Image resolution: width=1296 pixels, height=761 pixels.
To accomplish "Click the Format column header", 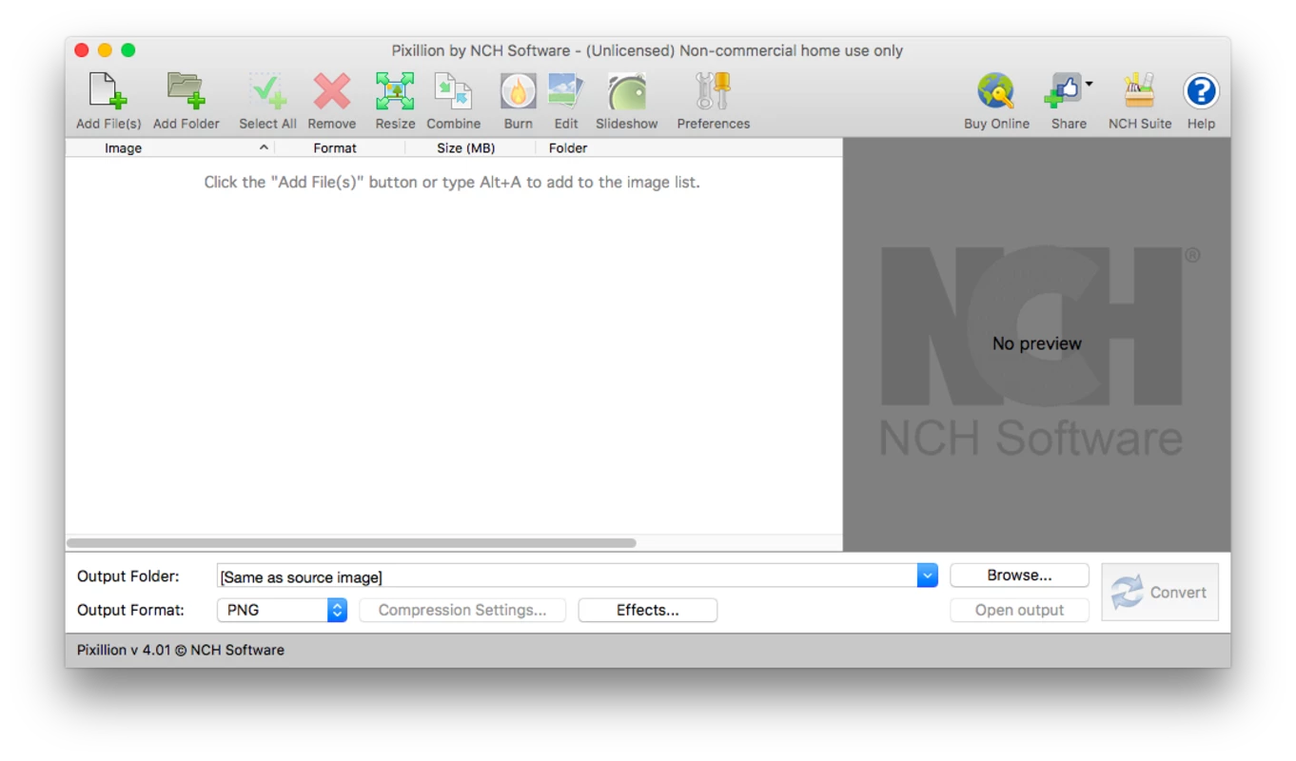I will pyautogui.click(x=340, y=147).
